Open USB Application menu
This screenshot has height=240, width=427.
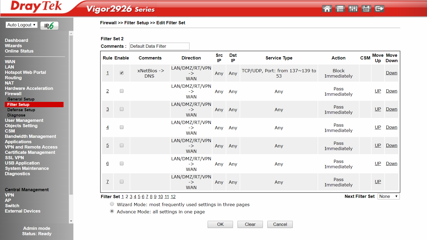[22, 163]
